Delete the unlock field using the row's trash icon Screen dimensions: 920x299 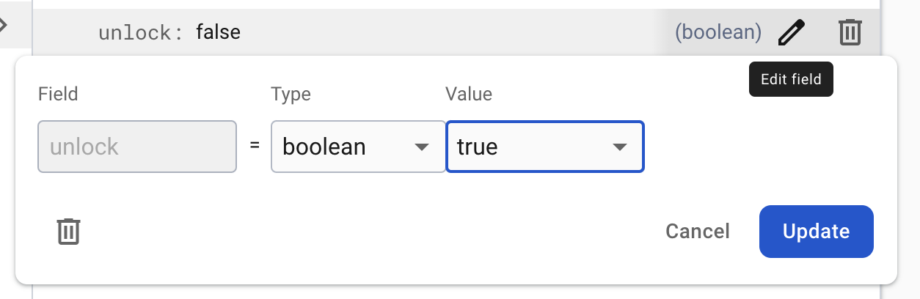point(850,32)
